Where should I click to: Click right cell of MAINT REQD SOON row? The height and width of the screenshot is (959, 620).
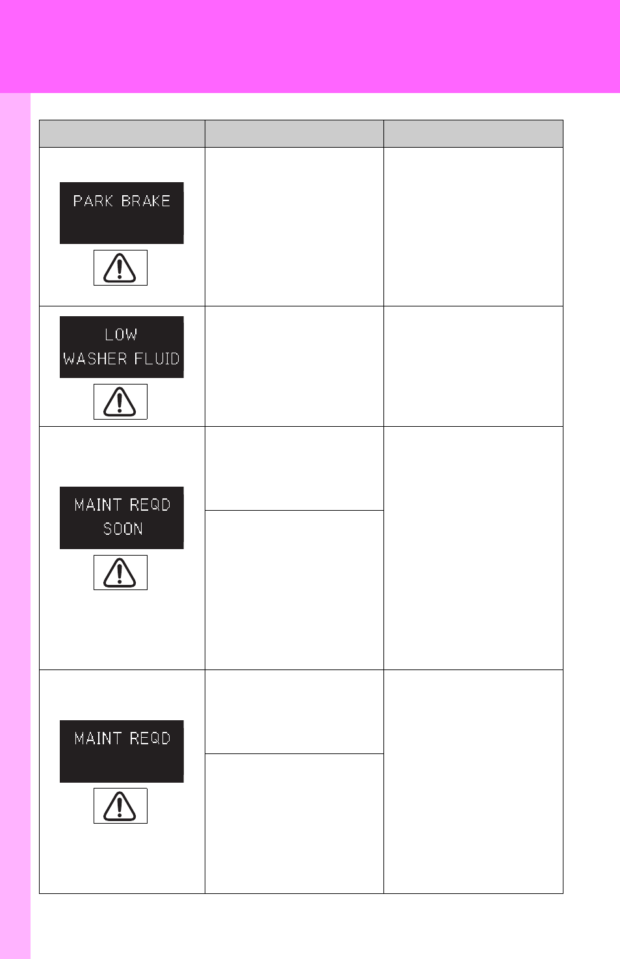[473, 548]
